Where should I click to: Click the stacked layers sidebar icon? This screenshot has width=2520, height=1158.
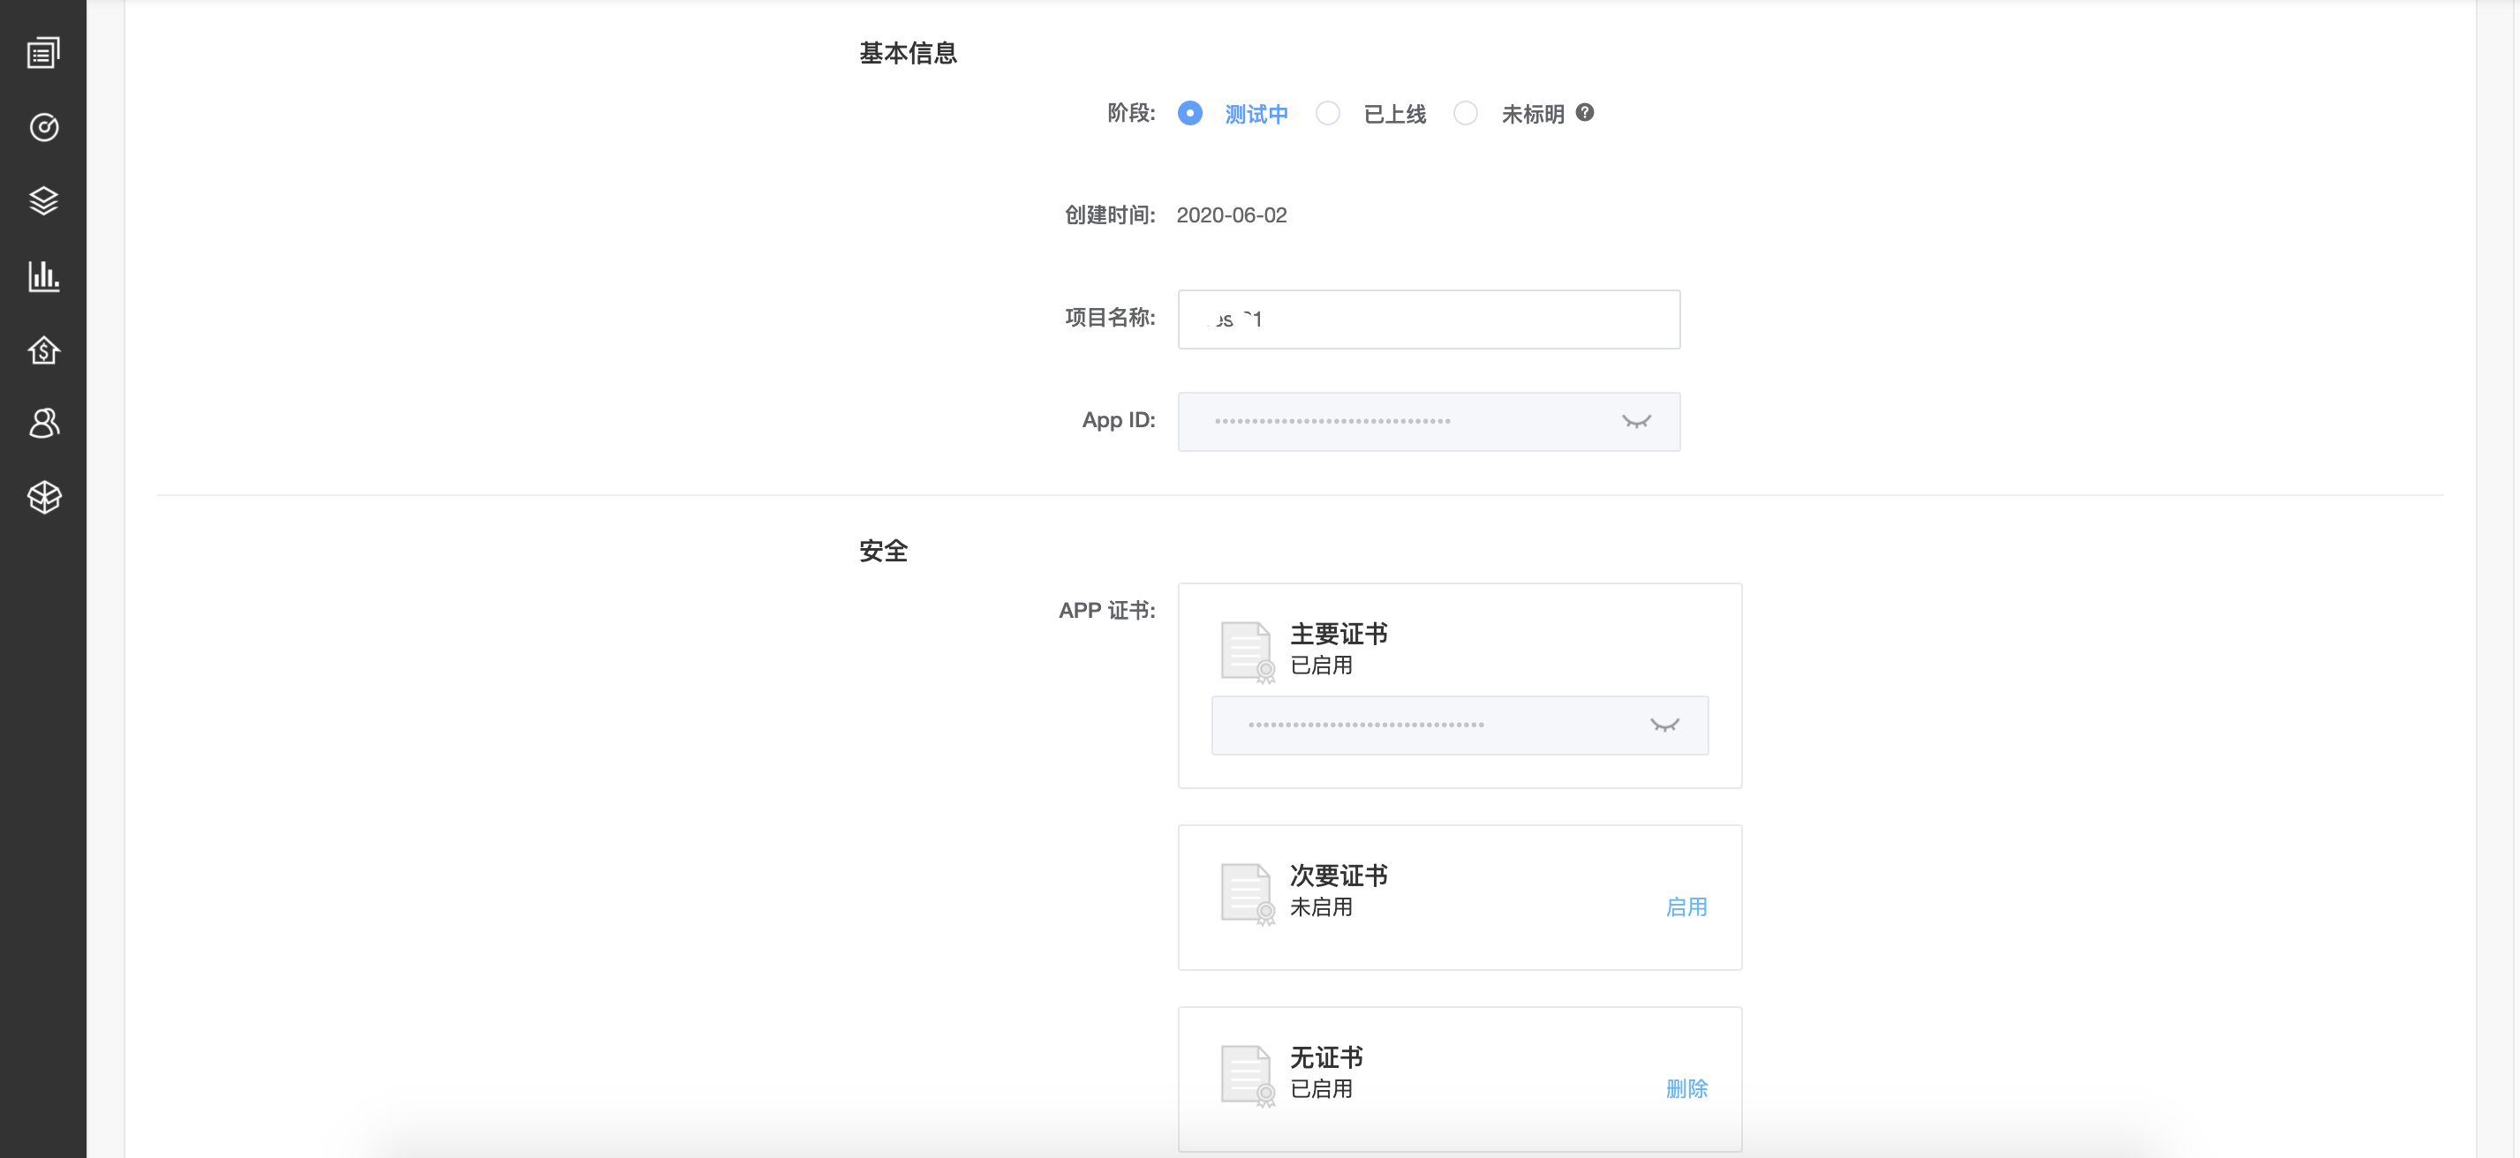43,201
